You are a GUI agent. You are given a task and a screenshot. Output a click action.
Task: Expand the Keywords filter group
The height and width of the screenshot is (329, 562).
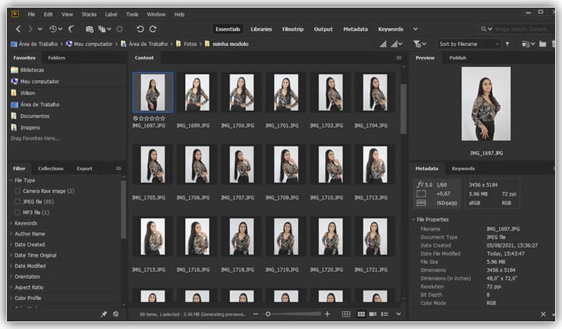[11, 223]
